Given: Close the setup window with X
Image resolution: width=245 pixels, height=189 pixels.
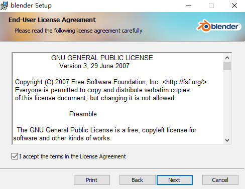Looking at the screenshot, I should (x=234, y=6).
